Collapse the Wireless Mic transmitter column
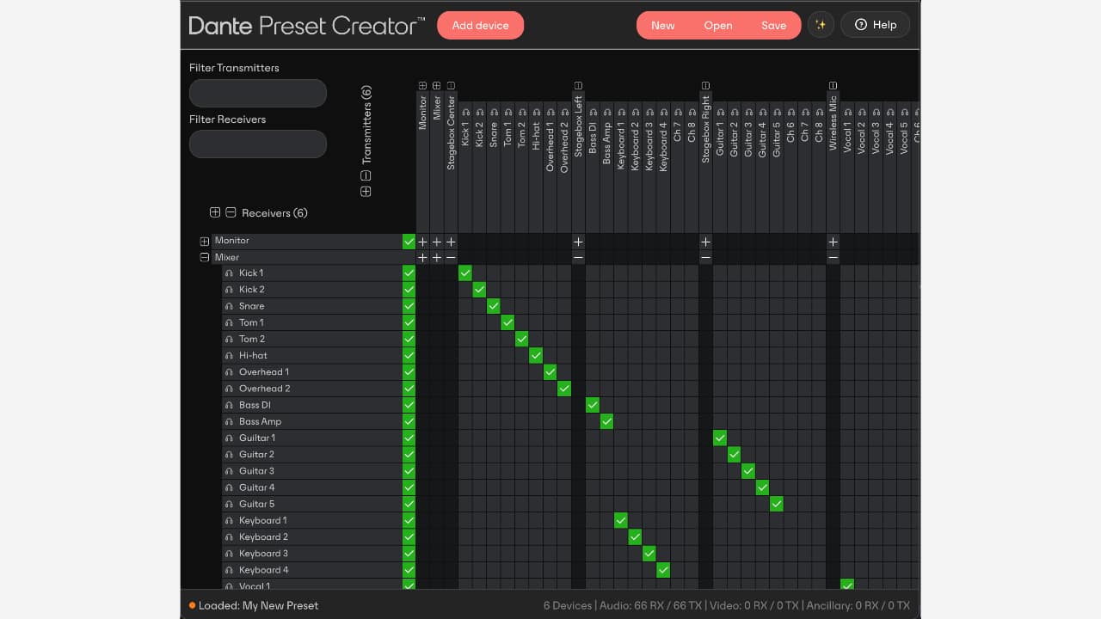This screenshot has height=619, width=1101. point(833,86)
